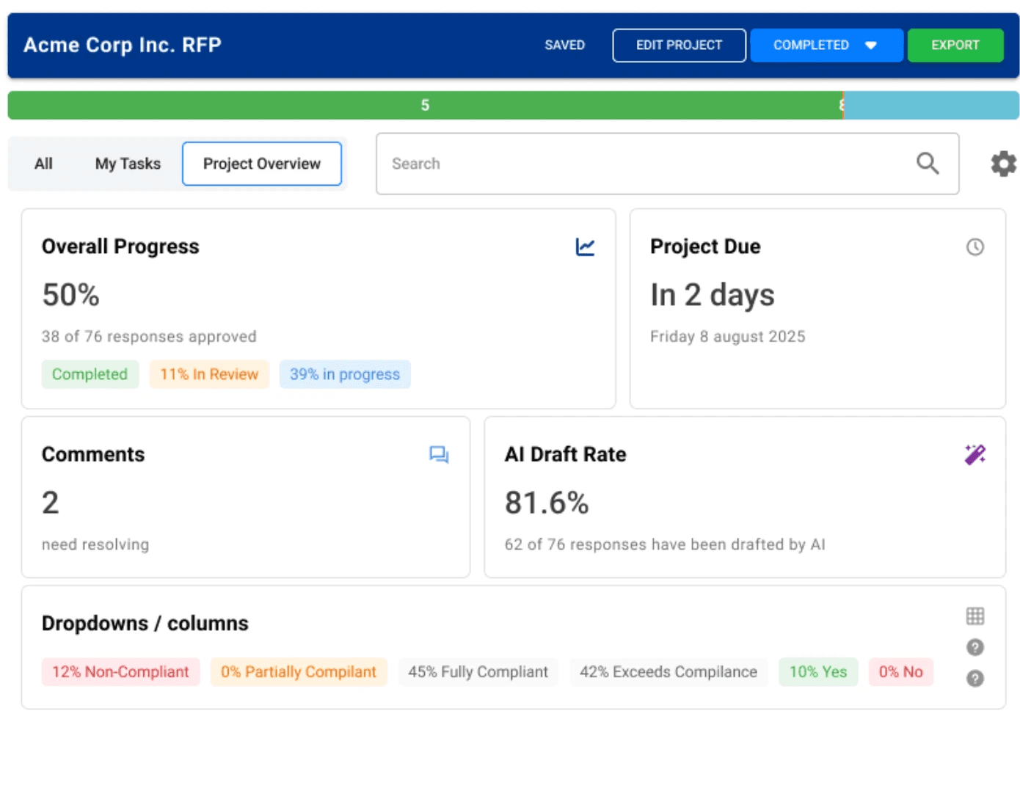This screenshot has height=788, width=1020.
Task: Click the 11% In Review tag
Action: [x=209, y=374]
